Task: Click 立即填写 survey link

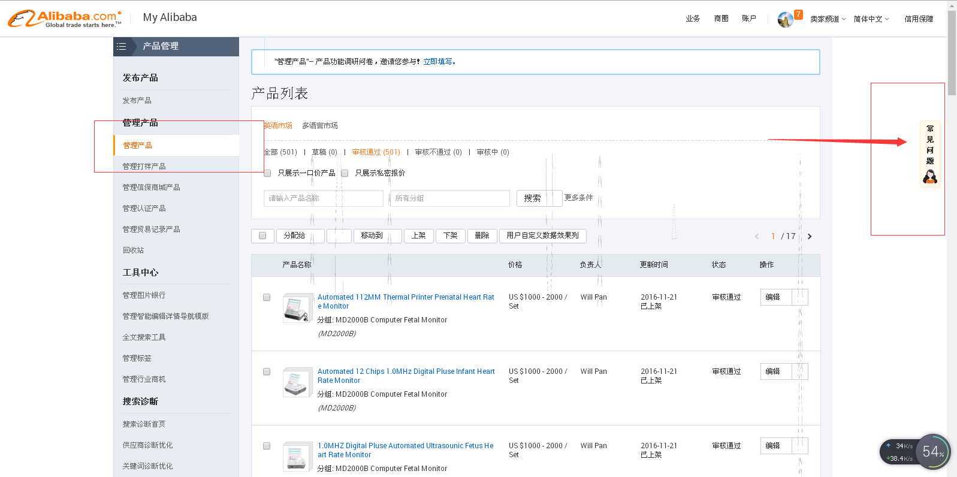Action: click(439, 62)
